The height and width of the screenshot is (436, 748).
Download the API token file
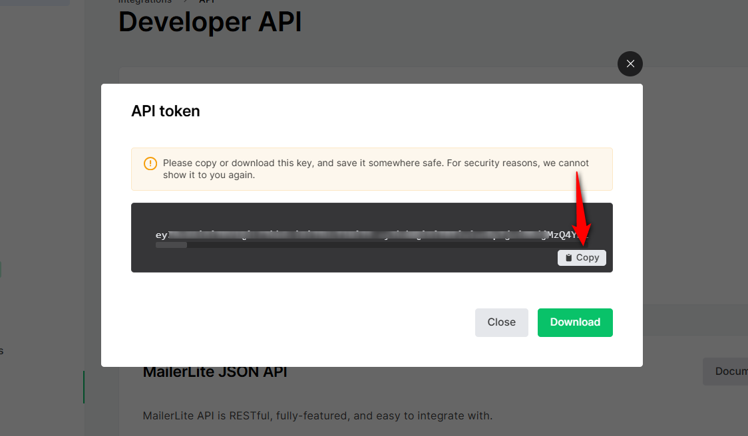[x=575, y=322]
